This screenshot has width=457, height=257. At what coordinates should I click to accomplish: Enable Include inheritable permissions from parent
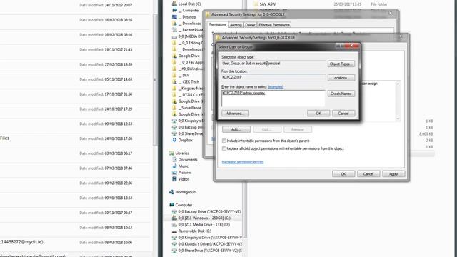pyautogui.click(x=224, y=141)
